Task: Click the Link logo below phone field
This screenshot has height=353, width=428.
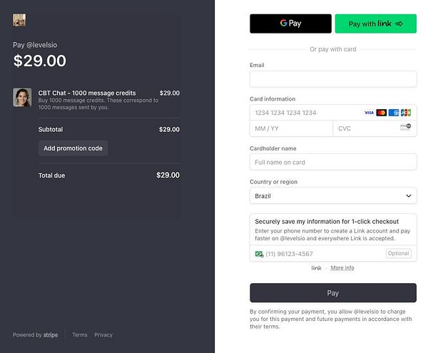Action: click(x=317, y=268)
